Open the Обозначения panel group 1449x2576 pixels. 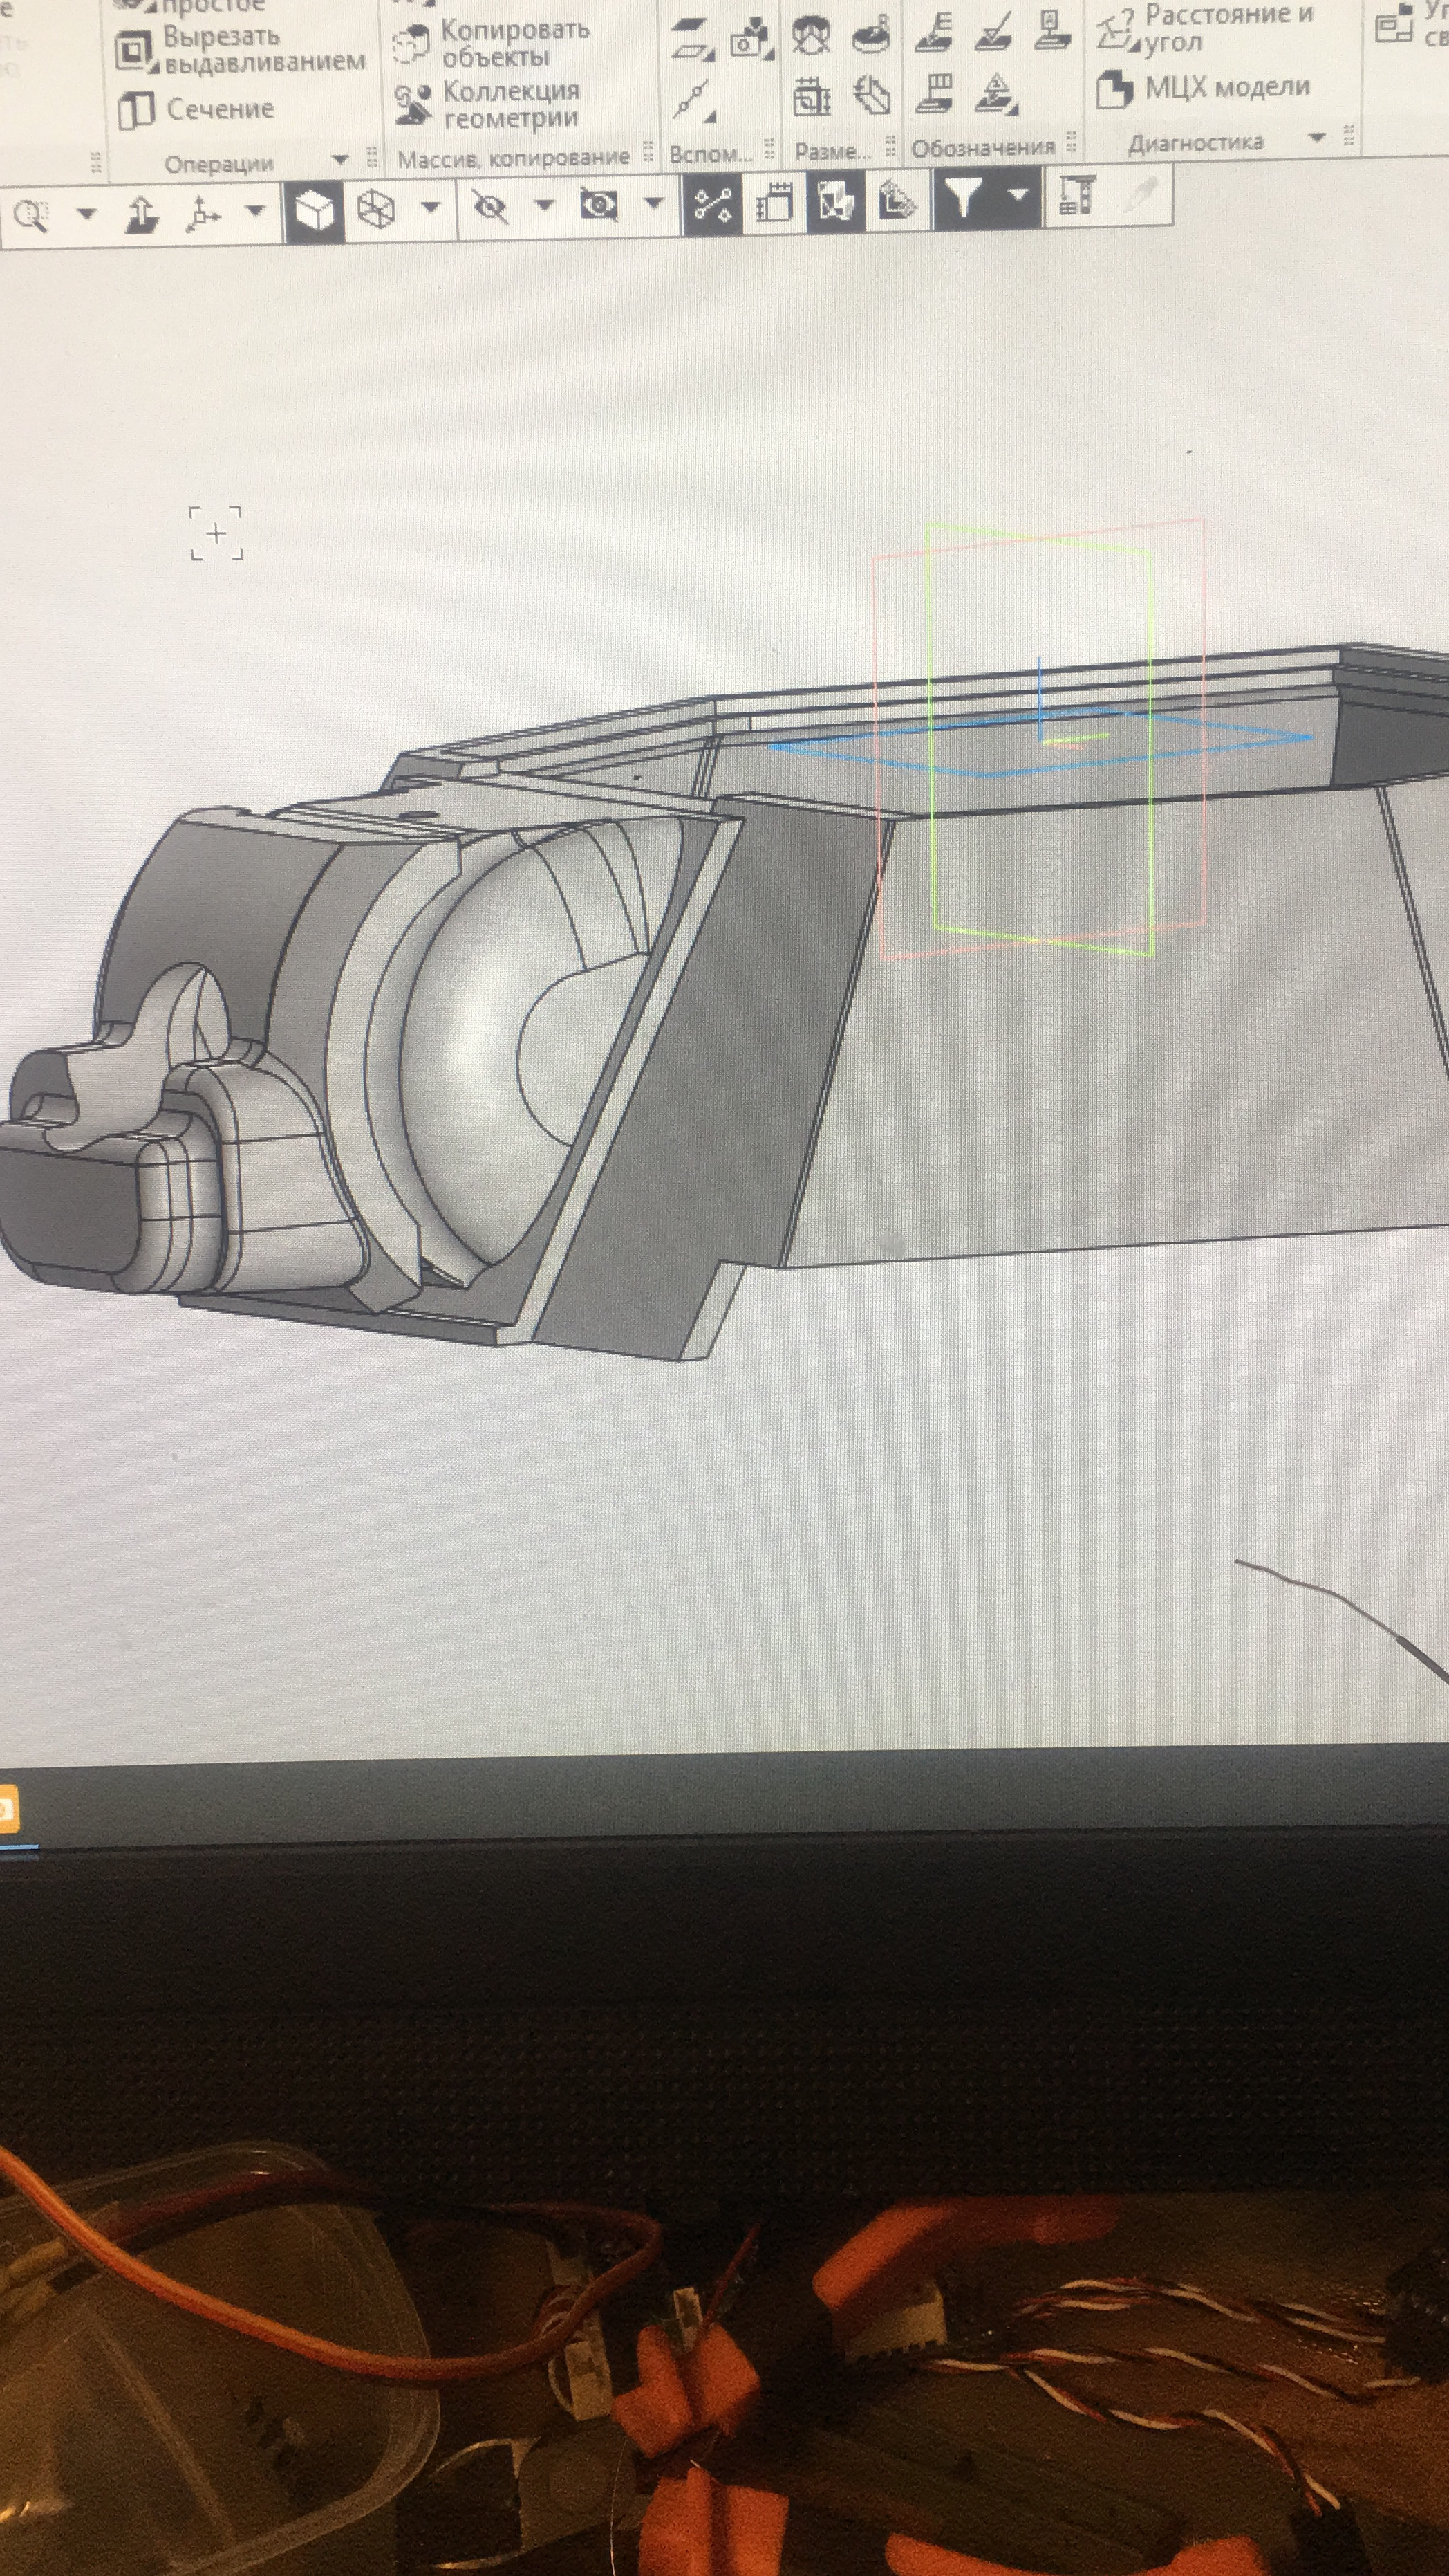[x=983, y=148]
